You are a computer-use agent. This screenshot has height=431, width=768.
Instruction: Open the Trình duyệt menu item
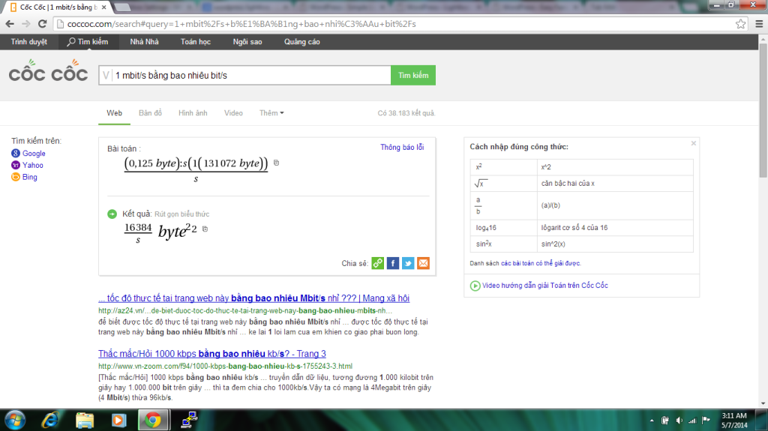(29, 42)
